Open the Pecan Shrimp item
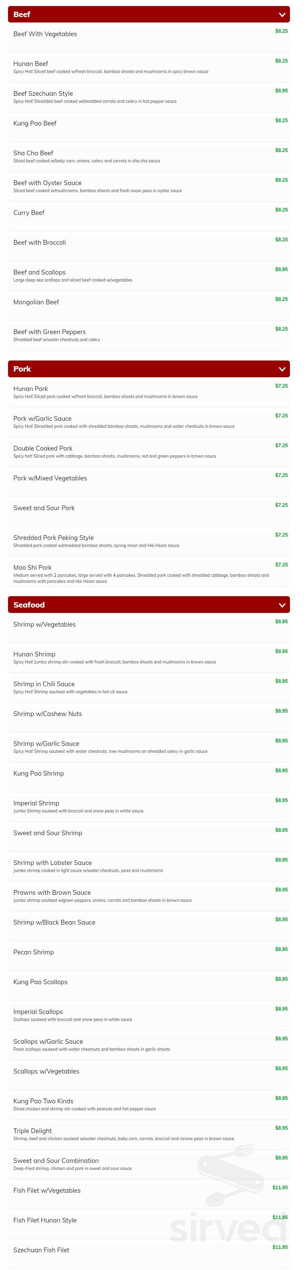Screen dimensions: 306x1270 [x=33, y=952]
